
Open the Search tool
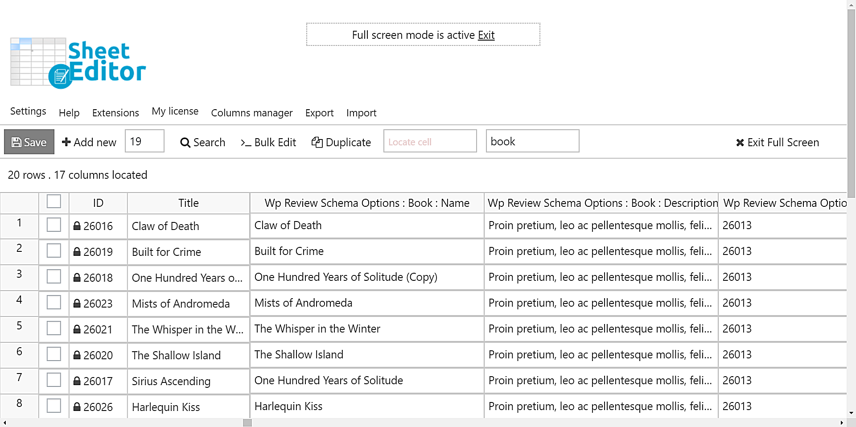[x=203, y=142]
